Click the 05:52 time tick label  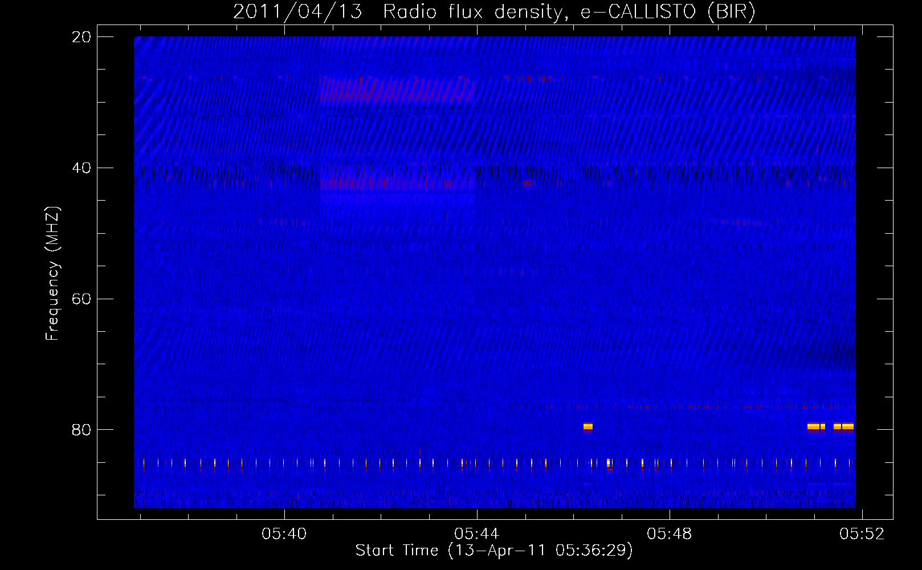click(x=862, y=534)
